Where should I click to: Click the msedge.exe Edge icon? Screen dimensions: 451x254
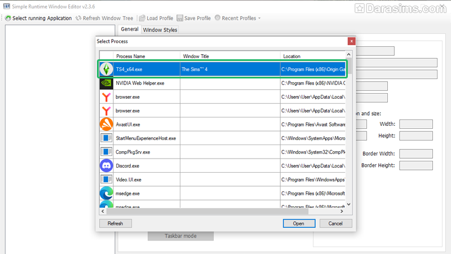point(106,193)
